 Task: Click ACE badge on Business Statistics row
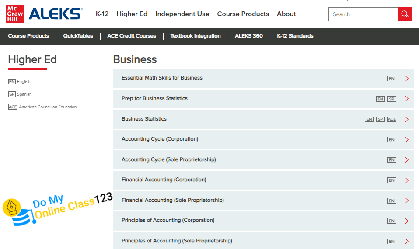click(392, 119)
